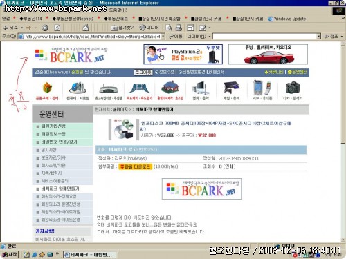The image size is (346, 259).
Task: Click the Internet Explorer quick launch icon
Action: click(35, 254)
